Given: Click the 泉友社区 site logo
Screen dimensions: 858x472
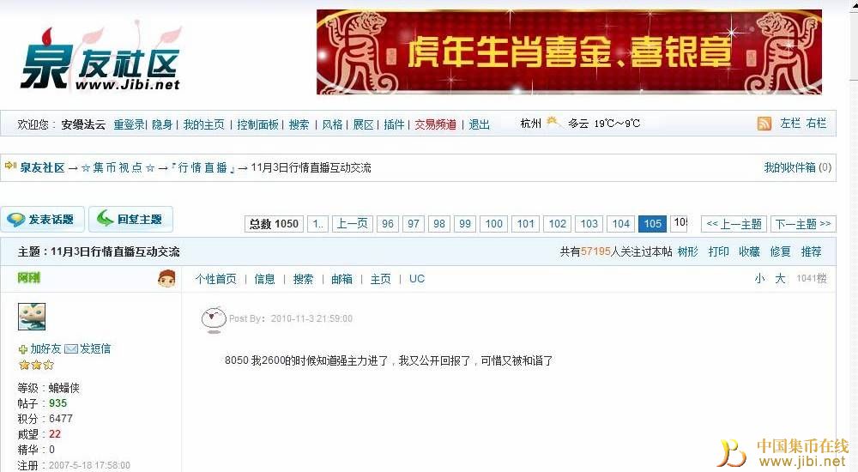Looking at the screenshot, I should (x=102, y=58).
